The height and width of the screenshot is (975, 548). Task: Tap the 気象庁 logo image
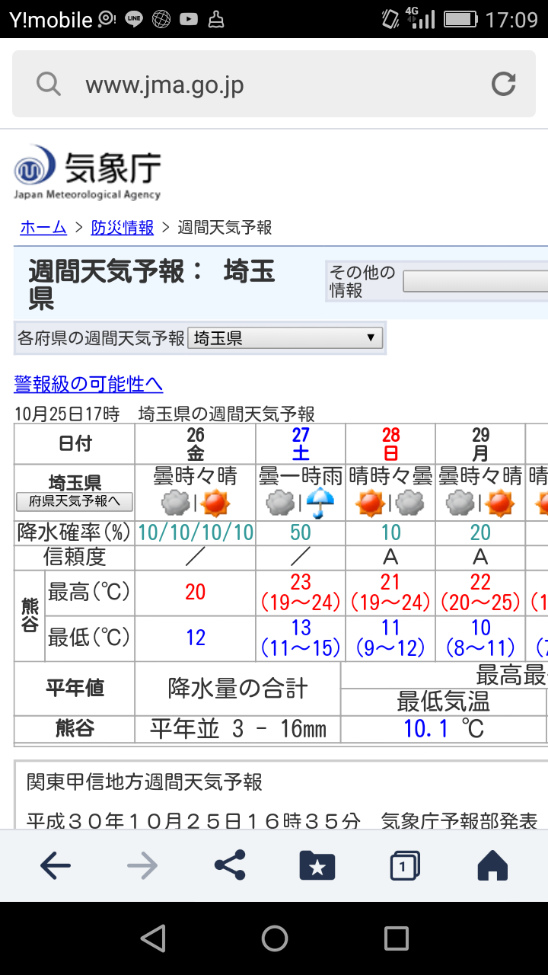(88, 173)
